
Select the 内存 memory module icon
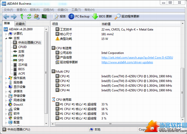15,56
